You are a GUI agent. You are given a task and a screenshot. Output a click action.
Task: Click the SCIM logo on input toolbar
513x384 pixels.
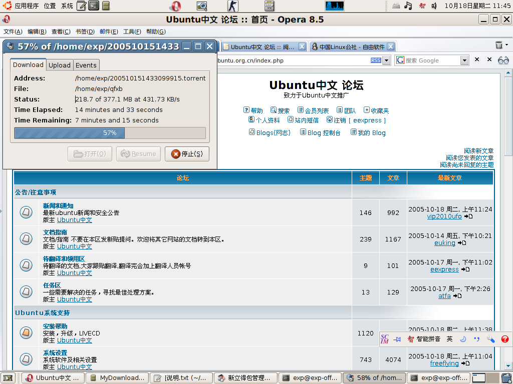(x=385, y=339)
